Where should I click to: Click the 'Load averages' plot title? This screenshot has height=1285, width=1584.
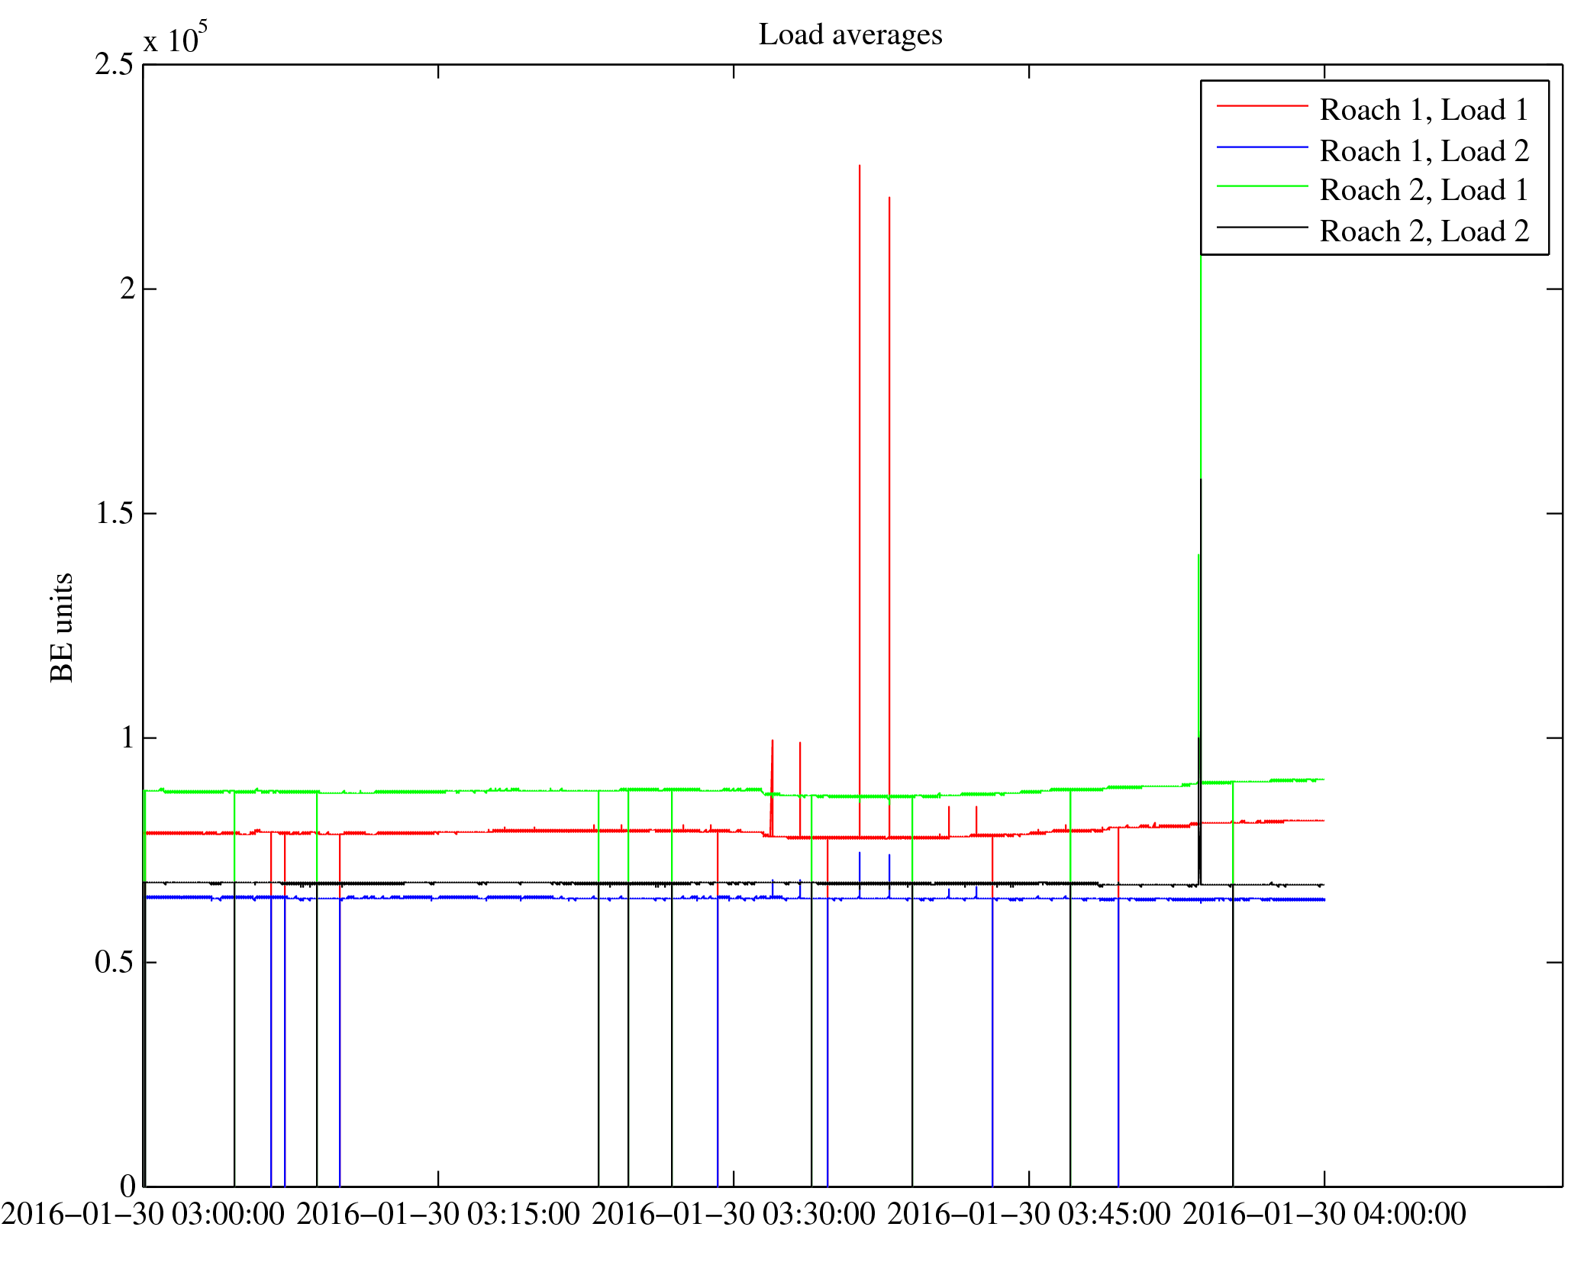pyautogui.click(x=850, y=34)
